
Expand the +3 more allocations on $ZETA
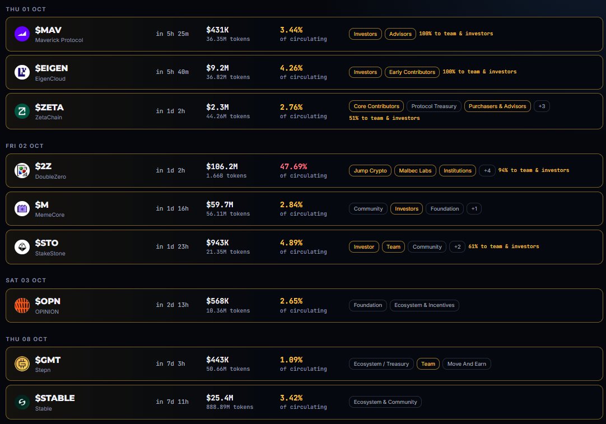pos(542,106)
